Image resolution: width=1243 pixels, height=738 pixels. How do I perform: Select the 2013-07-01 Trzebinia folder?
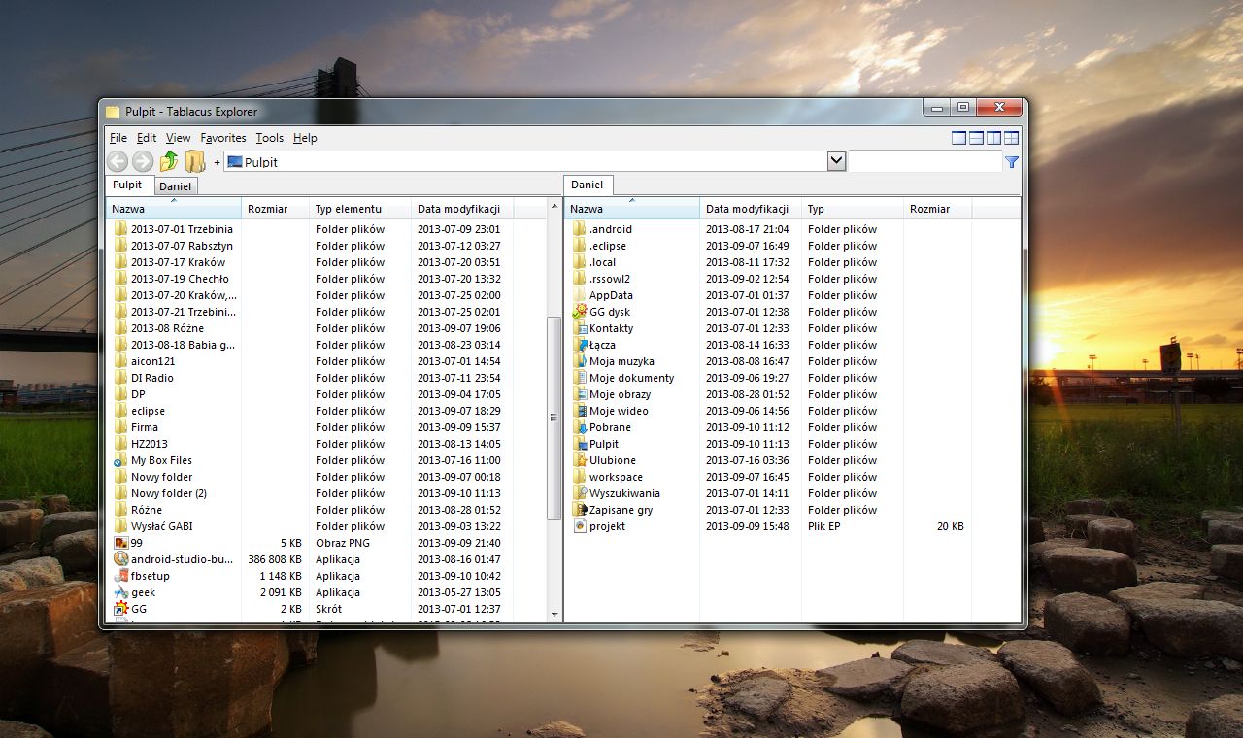coord(182,229)
